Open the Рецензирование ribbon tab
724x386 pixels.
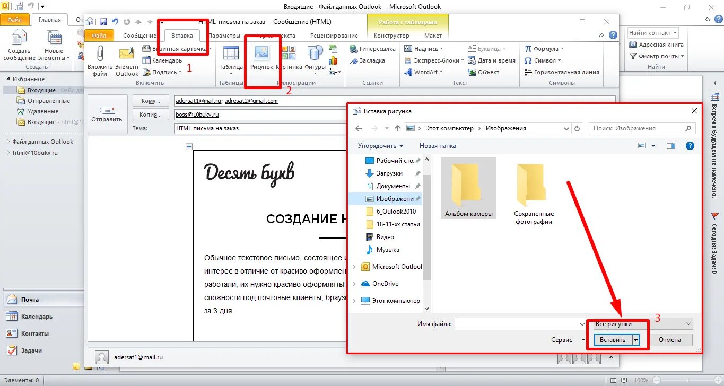(334, 36)
